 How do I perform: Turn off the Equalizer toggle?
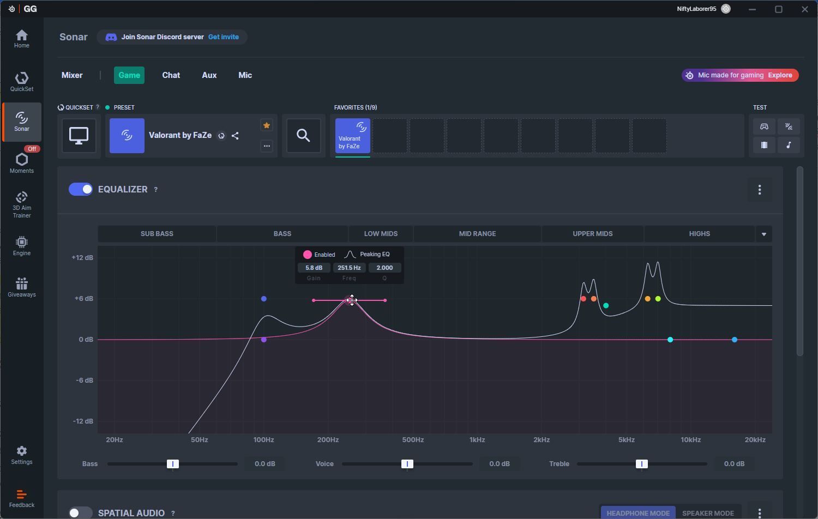click(81, 189)
